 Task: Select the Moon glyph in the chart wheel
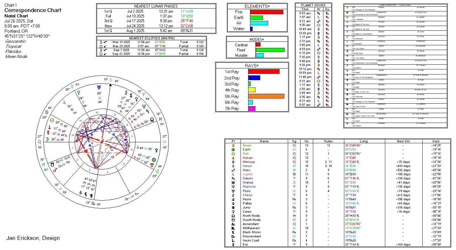click(47, 139)
